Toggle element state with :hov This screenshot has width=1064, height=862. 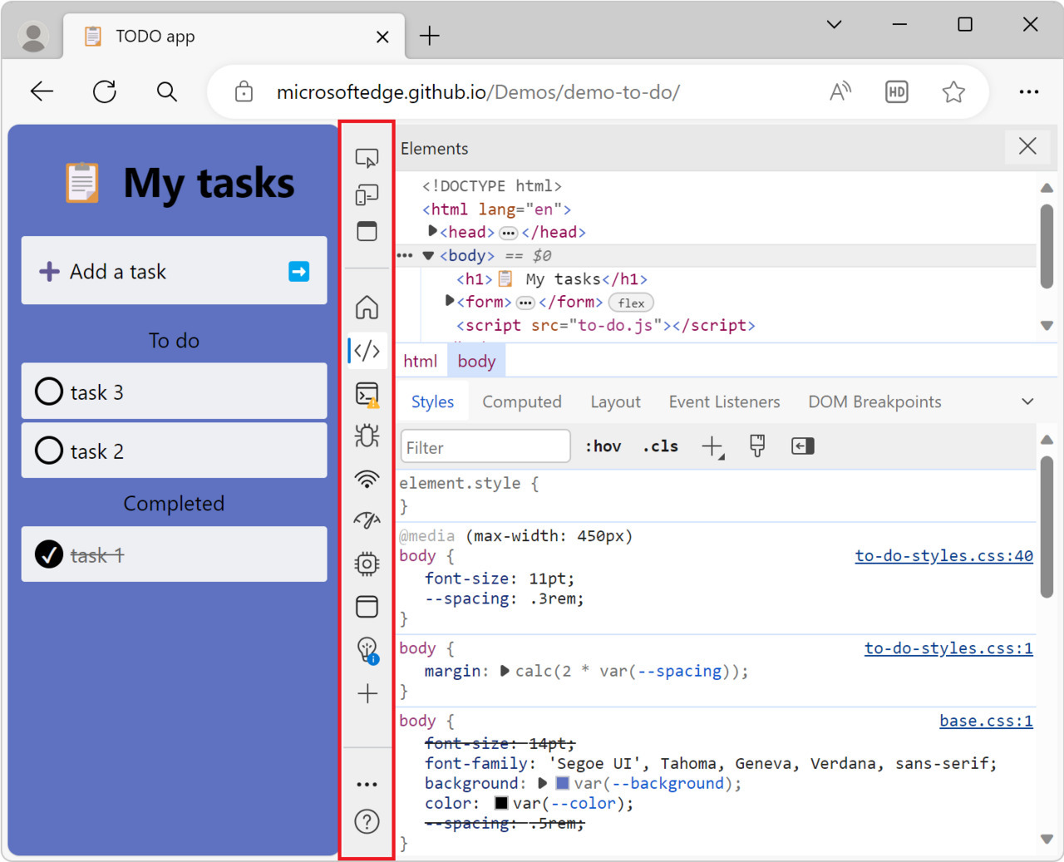coord(603,446)
